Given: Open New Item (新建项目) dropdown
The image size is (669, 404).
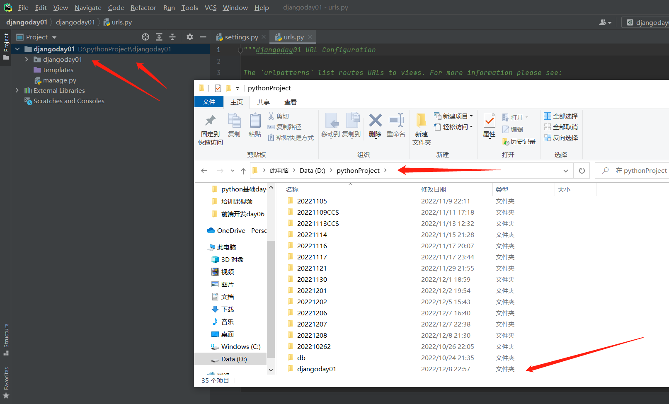Looking at the screenshot, I should (x=453, y=116).
